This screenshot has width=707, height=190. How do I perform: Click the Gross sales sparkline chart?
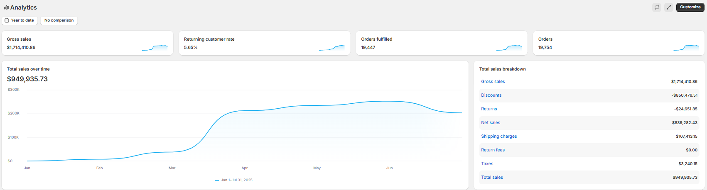click(155, 48)
